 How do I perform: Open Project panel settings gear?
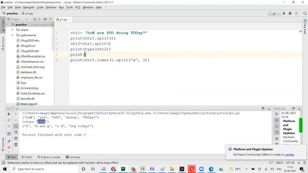pos(45,19)
